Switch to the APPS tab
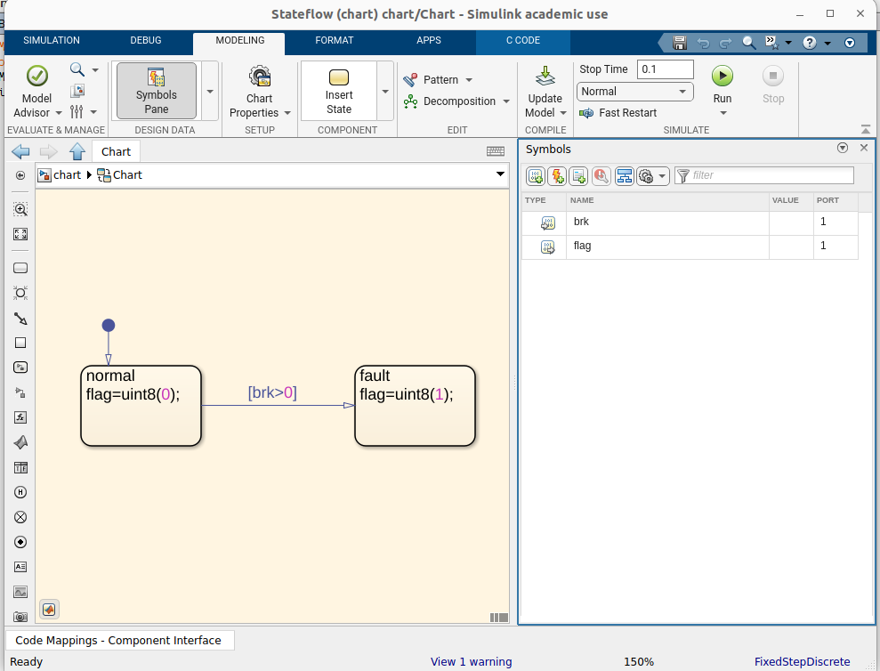 [429, 40]
